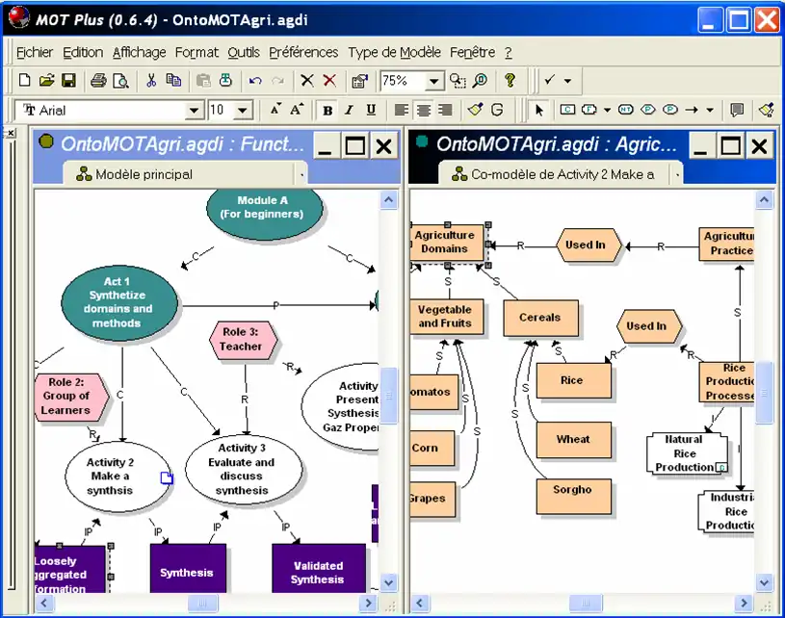Select the arrow pointer tool
This screenshot has height=618, width=785.
539,110
